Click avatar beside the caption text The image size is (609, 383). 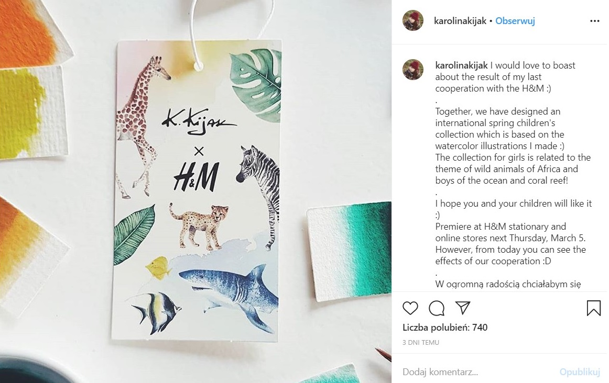pos(413,70)
